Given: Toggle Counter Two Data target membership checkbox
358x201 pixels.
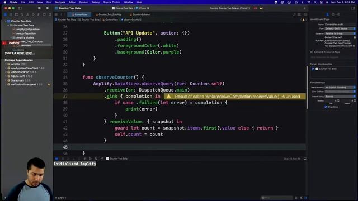Looking at the screenshot, I should pyautogui.click(x=313, y=69).
